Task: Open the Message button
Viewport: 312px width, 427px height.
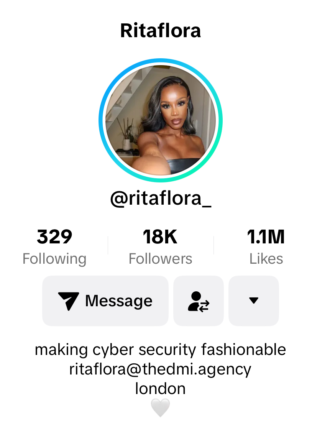Action: click(105, 301)
